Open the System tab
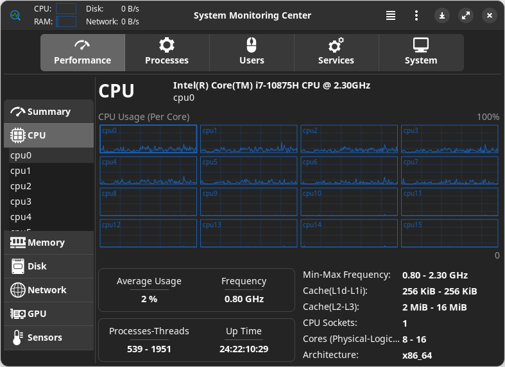Screen dimensions: 505x367 422,53
